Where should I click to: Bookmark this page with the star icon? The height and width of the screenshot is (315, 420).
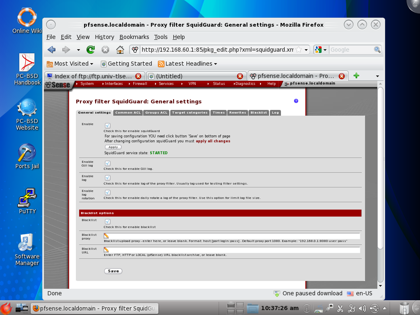(x=299, y=50)
